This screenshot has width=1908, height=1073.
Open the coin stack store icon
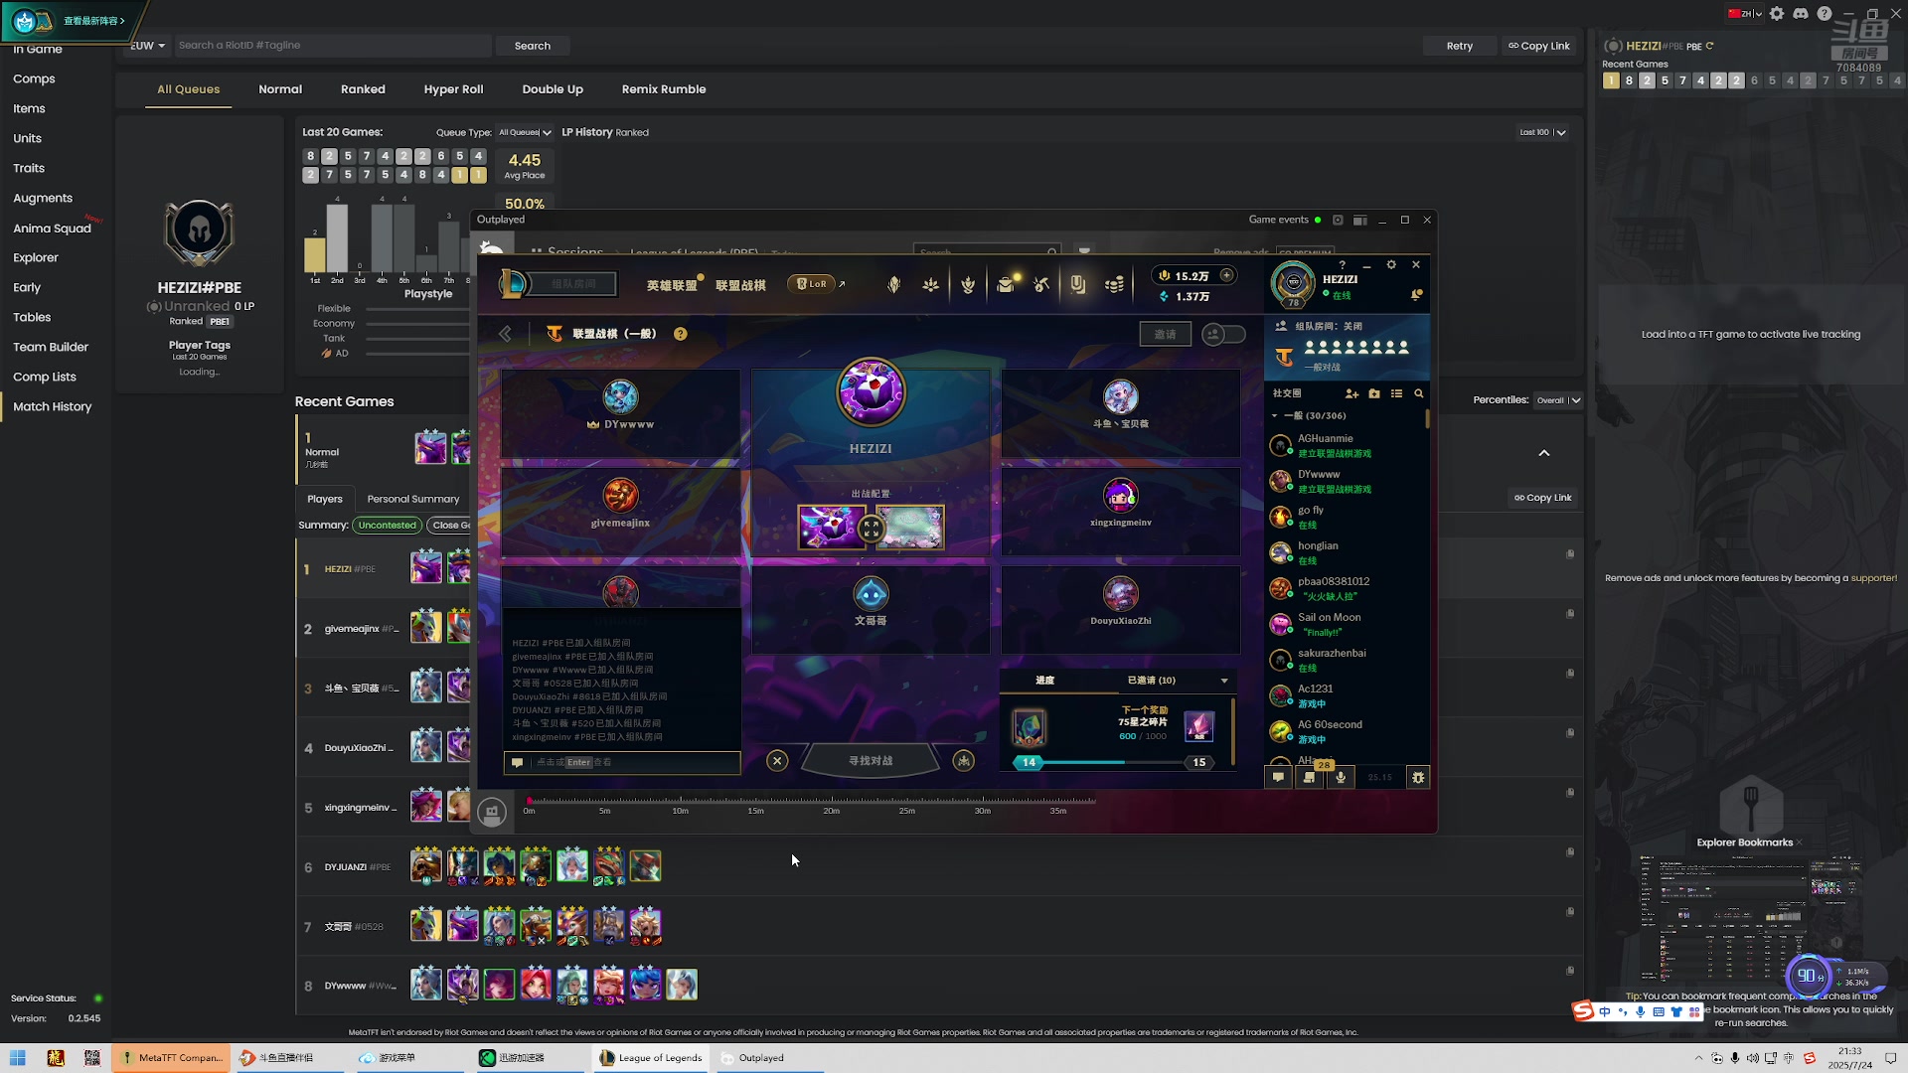pyautogui.click(x=1115, y=285)
